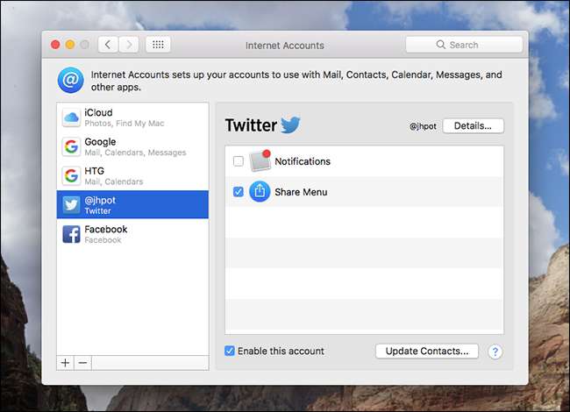Click the search magnifier icon
This screenshot has height=412, width=570.
click(440, 45)
